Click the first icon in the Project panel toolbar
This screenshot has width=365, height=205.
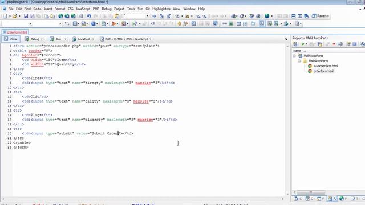(295, 44)
